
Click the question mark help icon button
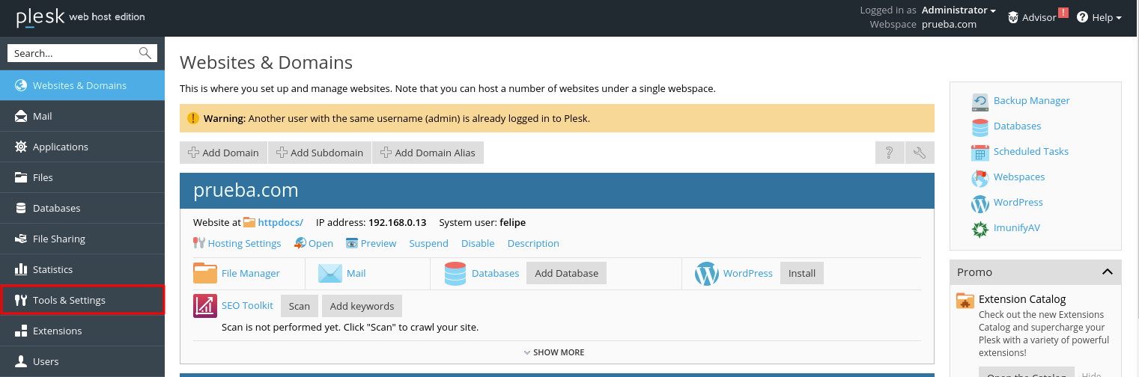click(890, 153)
